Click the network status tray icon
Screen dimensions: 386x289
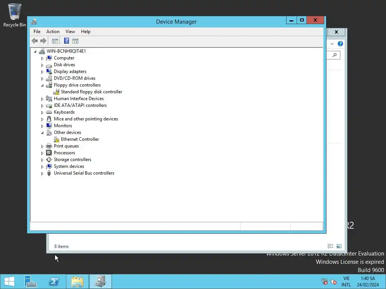[x=325, y=281]
